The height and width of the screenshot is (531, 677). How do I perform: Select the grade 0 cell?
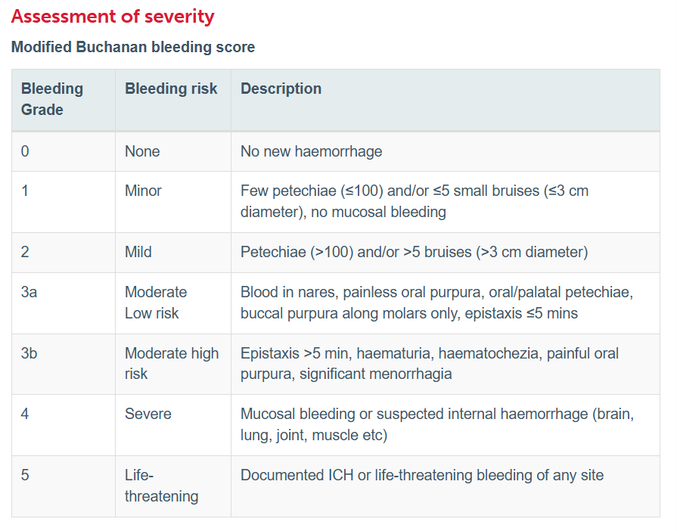pos(64,151)
